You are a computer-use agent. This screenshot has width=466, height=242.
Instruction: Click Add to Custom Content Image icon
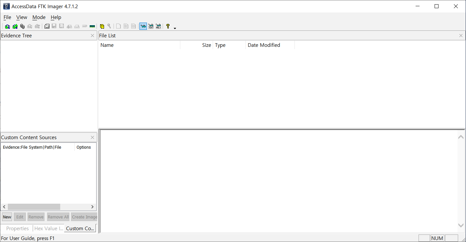click(x=69, y=27)
